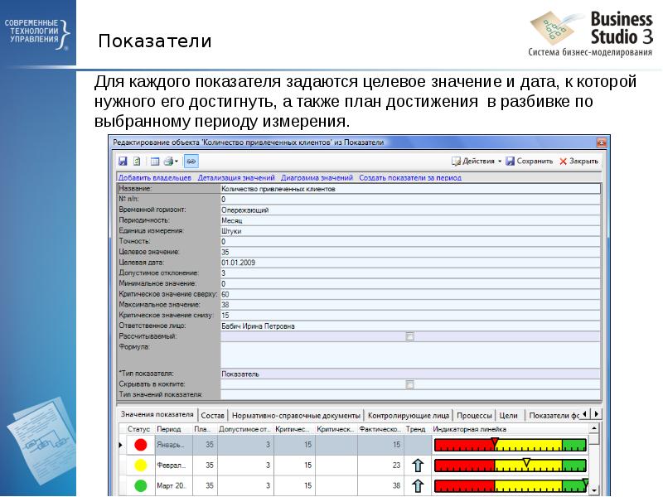Screen dimensions: 663x497
Task: Click the Единица измерения field Штуки
Action: pyautogui.click(x=410, y=231)
